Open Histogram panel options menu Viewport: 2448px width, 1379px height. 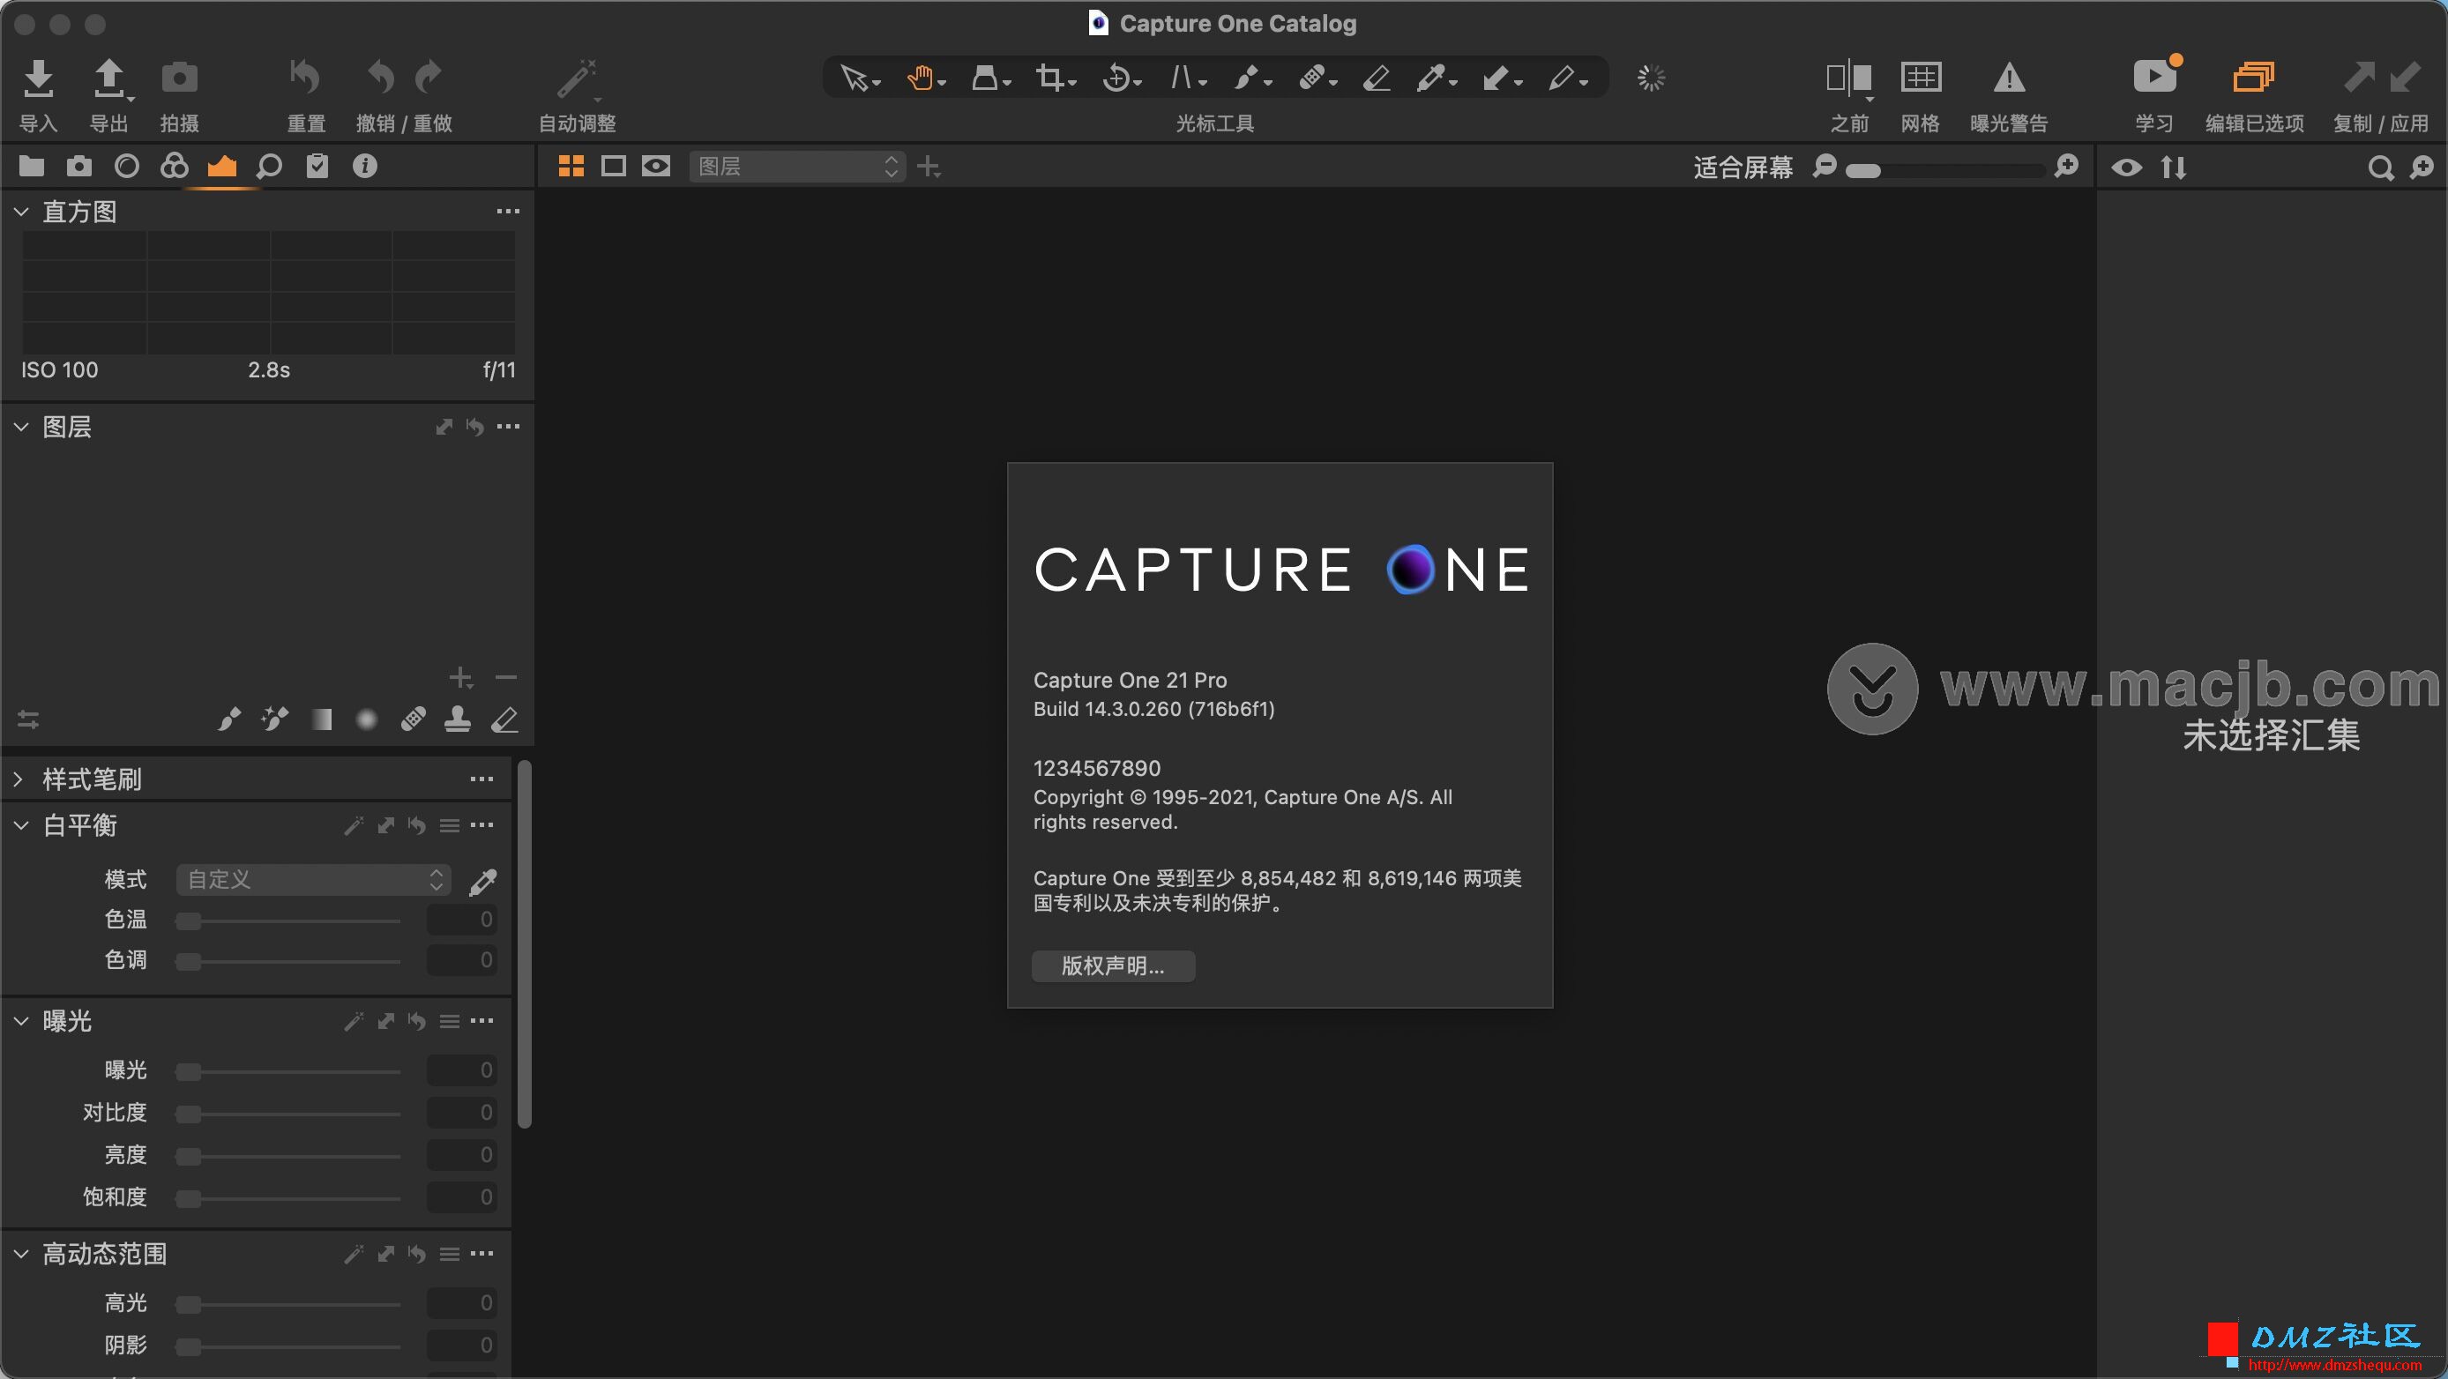(507, 211)
